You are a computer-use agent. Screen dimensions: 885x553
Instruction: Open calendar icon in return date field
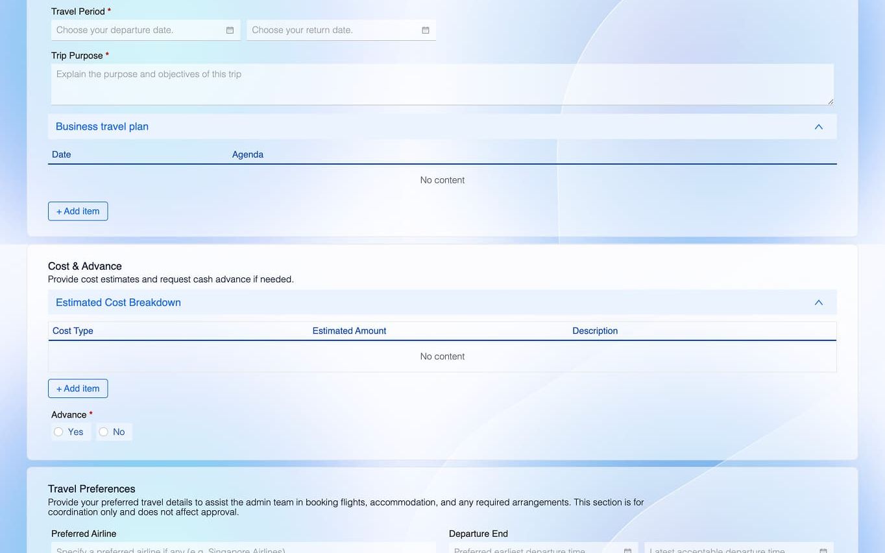coord(426,30)
